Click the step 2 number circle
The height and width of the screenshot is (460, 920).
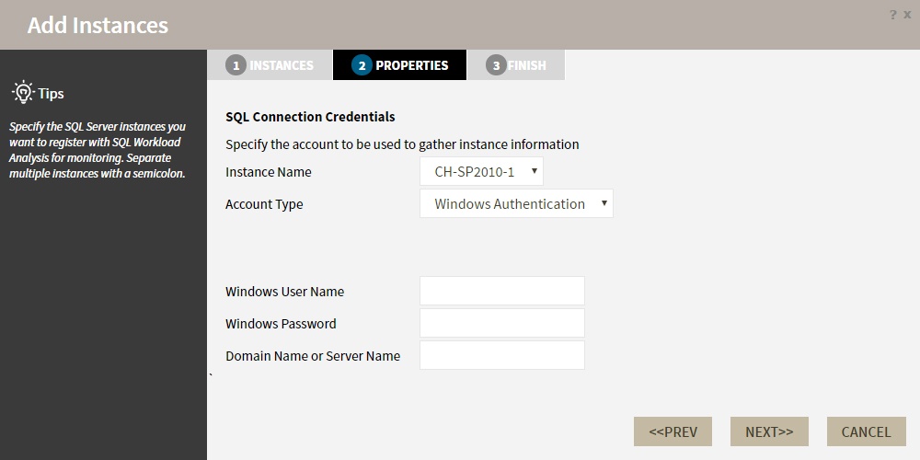tap(362, 65)
